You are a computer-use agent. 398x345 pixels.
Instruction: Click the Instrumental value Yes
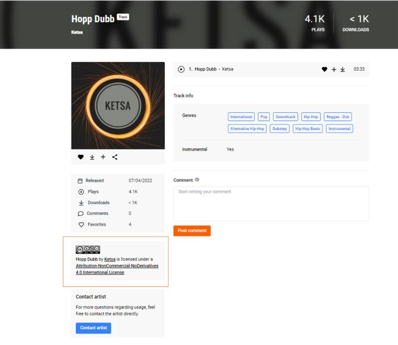(230, 150)
